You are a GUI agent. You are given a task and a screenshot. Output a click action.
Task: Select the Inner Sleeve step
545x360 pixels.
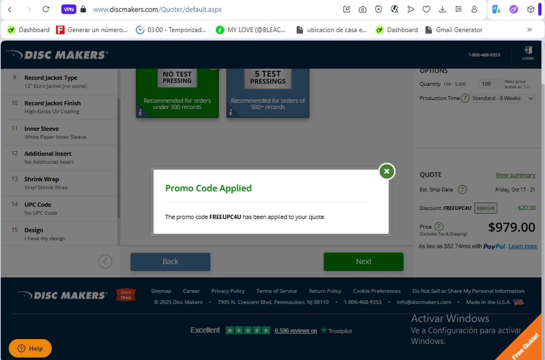[x=60, y=132]
